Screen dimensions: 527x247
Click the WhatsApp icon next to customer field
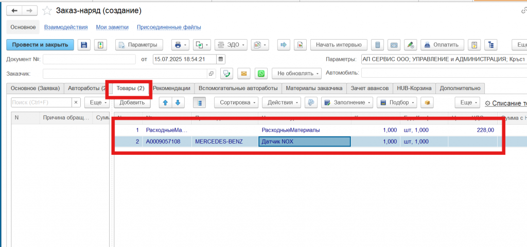click(262, 74)
